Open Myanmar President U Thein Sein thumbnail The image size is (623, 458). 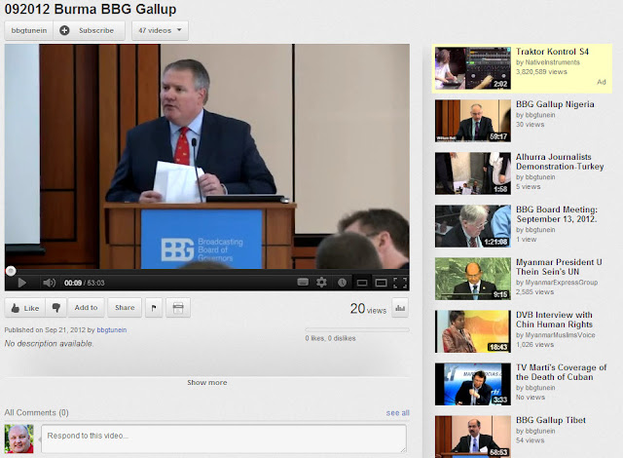(x=473, y=279)
